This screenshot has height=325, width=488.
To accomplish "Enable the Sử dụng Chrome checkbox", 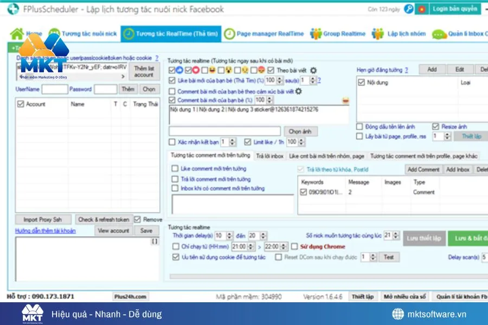I will (x=294, y=246).
